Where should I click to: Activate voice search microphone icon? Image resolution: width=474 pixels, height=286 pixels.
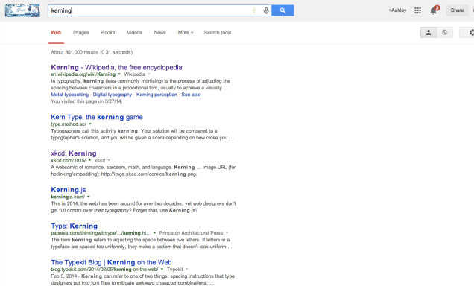266,10
